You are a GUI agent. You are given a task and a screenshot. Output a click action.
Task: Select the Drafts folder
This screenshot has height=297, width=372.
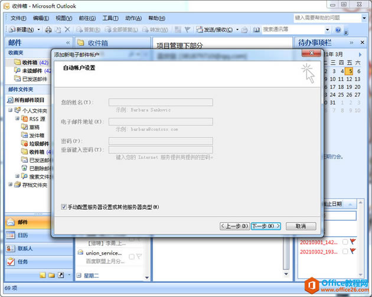click(x=30, y=127)
